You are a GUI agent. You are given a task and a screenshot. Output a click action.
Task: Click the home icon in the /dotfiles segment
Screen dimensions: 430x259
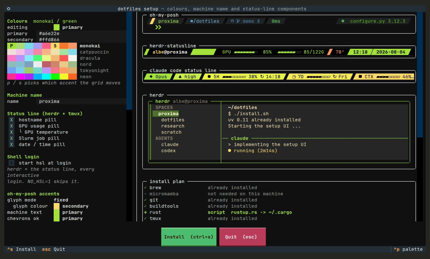pyautogui.click(x=192, y=21)
